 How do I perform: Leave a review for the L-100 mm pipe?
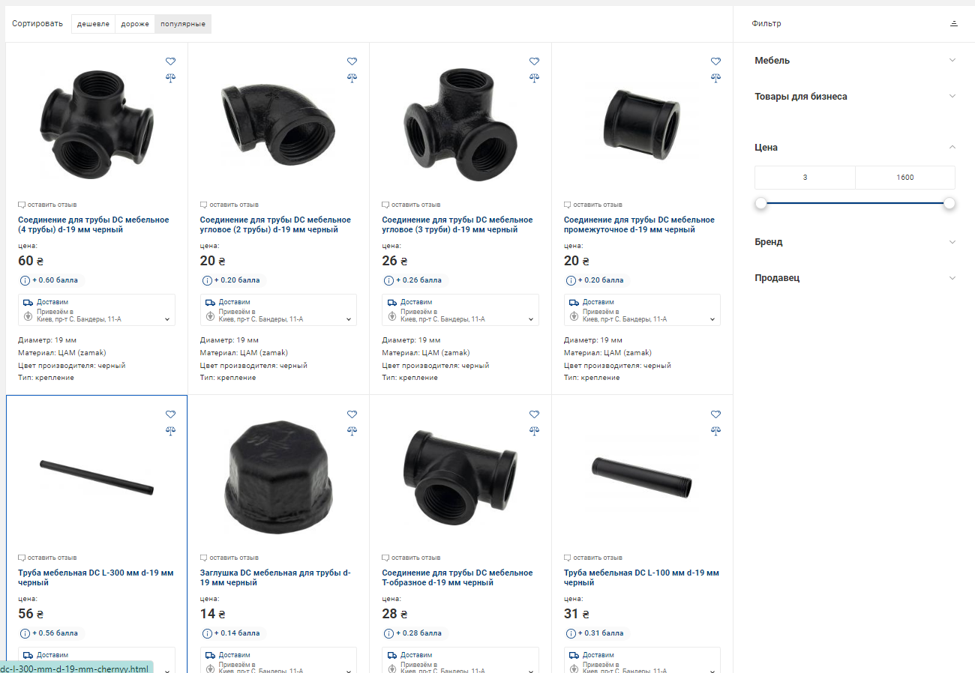click(593, 558)
